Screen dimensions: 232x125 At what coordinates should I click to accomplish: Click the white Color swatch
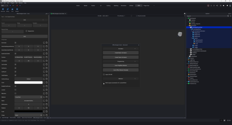click(29, 82)
